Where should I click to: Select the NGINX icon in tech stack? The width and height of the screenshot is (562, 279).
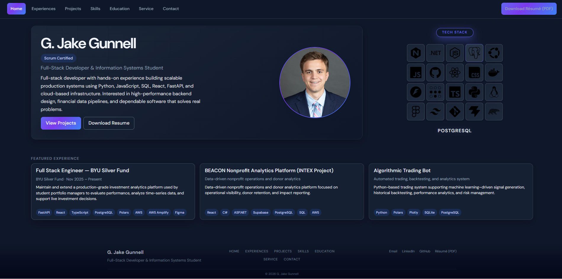[416, 53]
